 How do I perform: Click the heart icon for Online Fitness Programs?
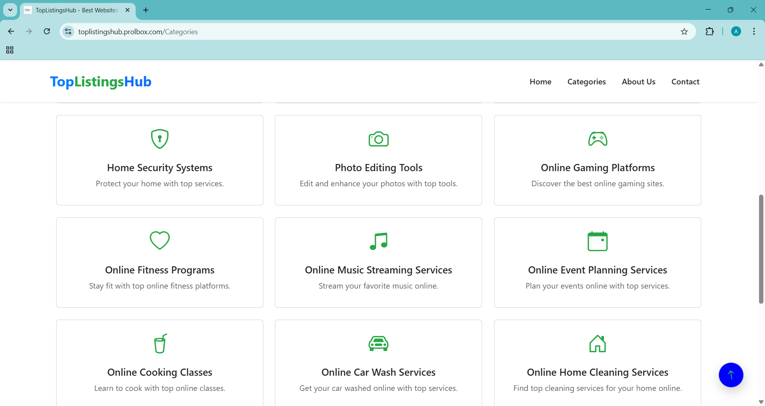click(159, 240)
